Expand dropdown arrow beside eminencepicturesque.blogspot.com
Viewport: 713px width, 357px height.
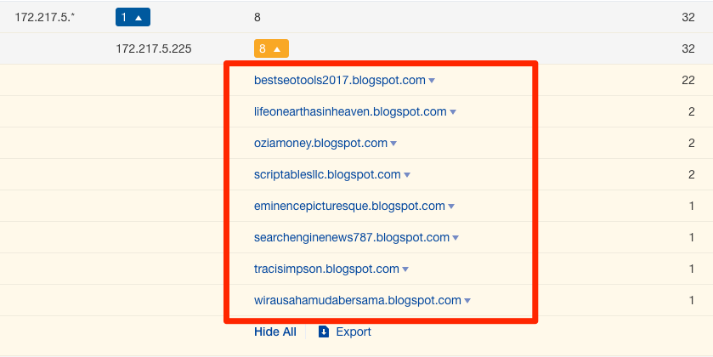coord(451,207)
